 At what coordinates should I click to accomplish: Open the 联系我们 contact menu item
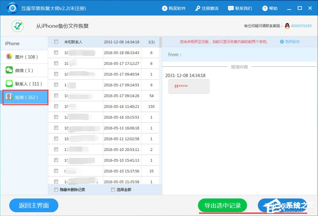pyautogui.click(x=240, y=8)
